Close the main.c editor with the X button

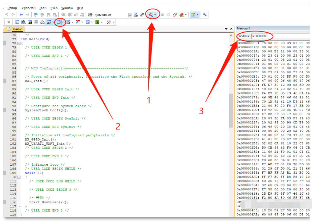click(x=231, y=29)
